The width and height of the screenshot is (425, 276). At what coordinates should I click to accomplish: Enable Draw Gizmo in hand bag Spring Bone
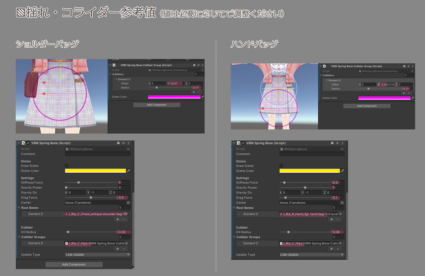(x=281, y=166)
